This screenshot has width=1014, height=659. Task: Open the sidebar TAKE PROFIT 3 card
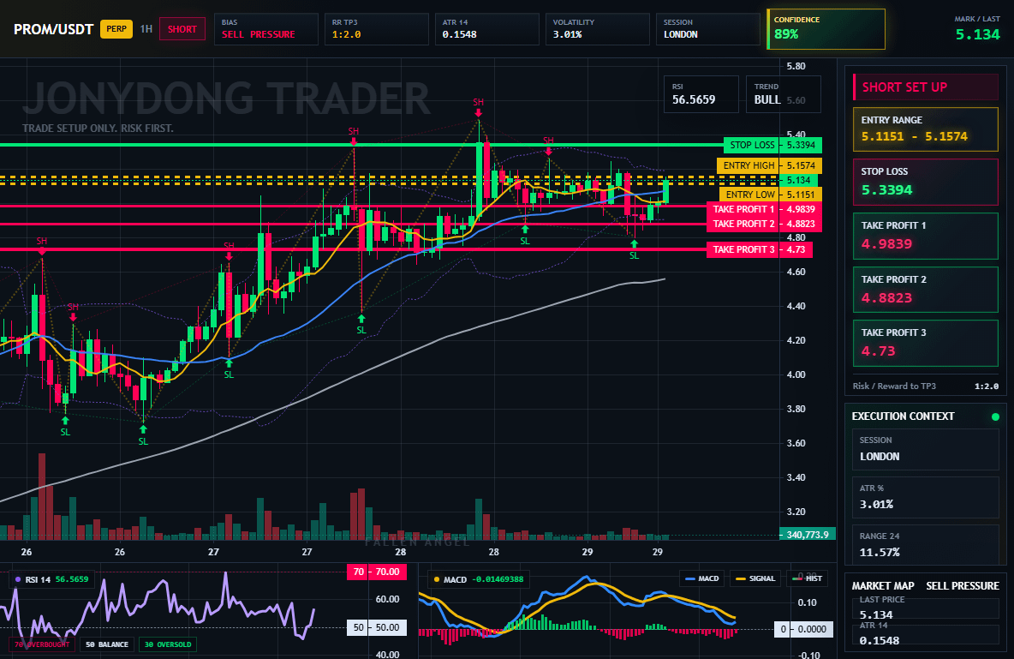[926, 343]
